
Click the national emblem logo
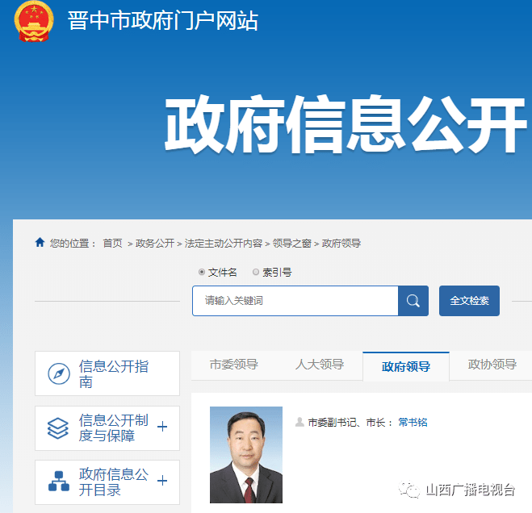click(x=34, y=21)
